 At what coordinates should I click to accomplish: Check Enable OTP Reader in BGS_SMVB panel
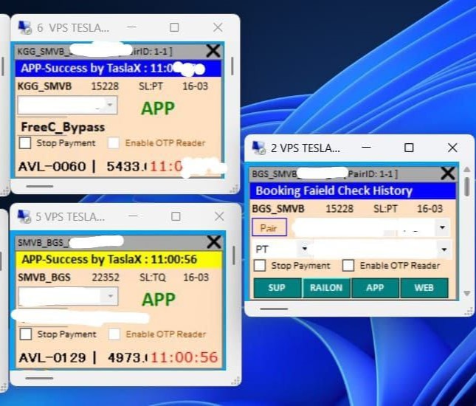pos(348,266)
